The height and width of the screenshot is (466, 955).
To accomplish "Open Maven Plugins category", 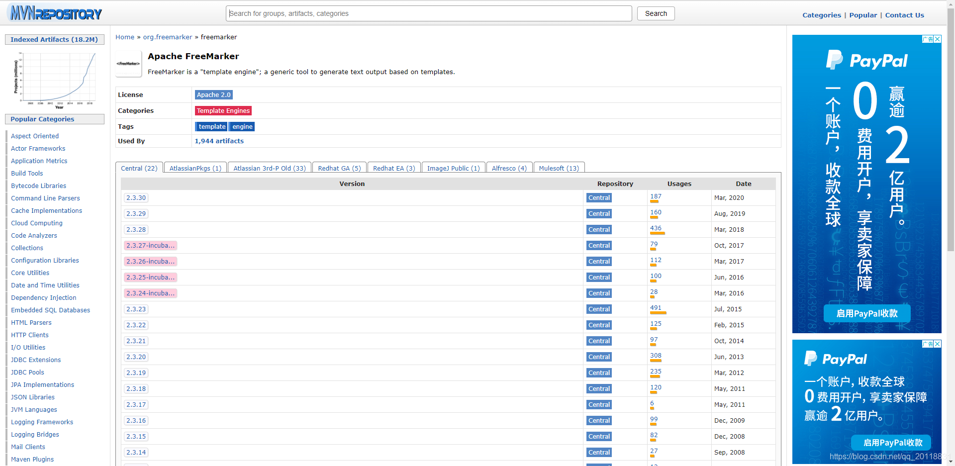I will [x=32, y=459].
